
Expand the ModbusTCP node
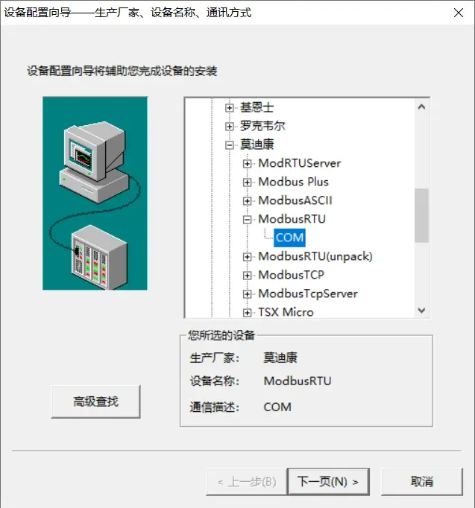pyautogui.click(x=247, y=276)
